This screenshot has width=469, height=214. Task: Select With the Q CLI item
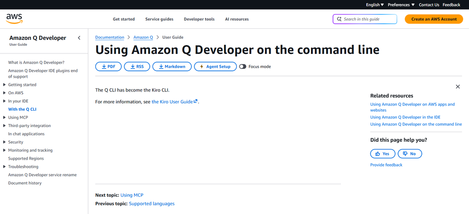click(22, 109)
